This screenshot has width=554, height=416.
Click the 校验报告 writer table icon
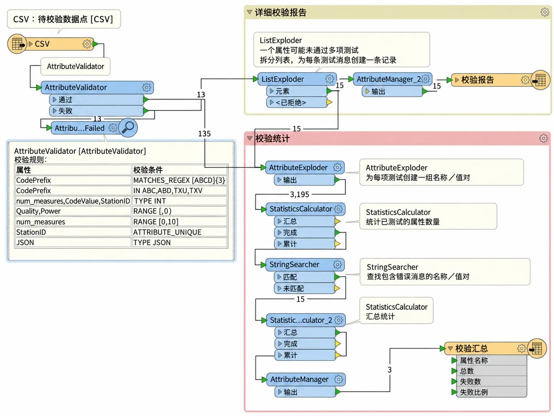541,80
